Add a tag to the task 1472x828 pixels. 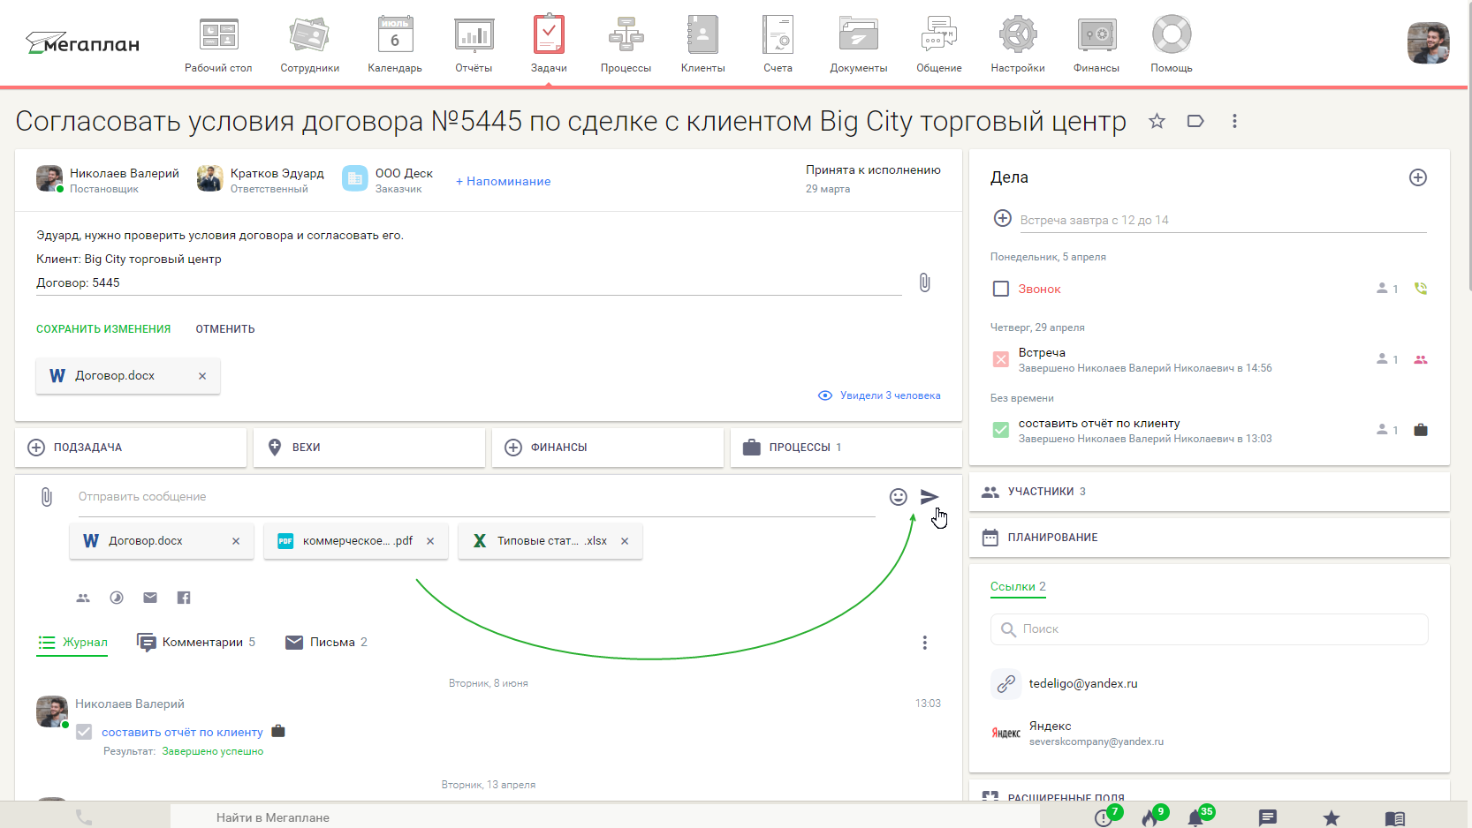(x=1195, y=121)
